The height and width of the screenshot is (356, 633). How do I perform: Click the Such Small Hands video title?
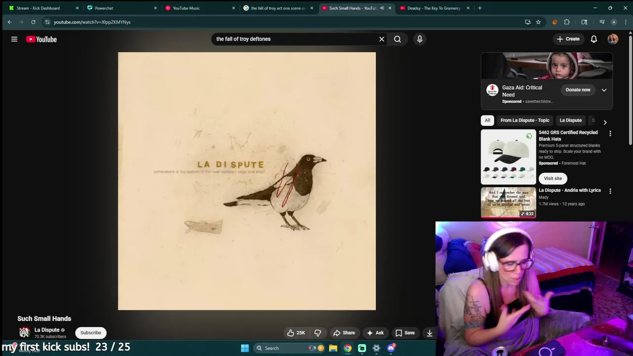click(x=44, y=318)
